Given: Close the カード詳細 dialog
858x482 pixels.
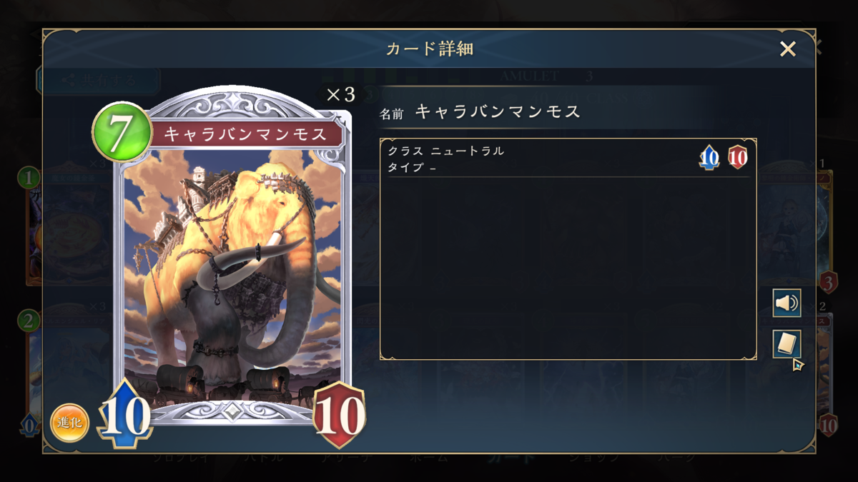Looking at the screenshot, I should (x=788, y=49).
